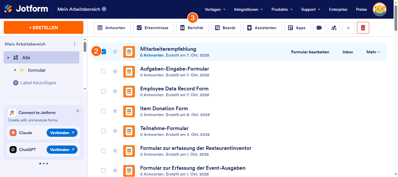This screenshot has height=177, width=398.
Task: Click the sidebar scrollbar thumb
Action: pyautogui.click(x=85, y=47)
